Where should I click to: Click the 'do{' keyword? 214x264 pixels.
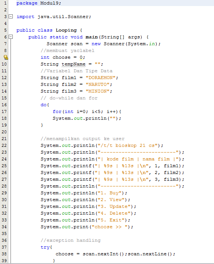coord(45,105)
